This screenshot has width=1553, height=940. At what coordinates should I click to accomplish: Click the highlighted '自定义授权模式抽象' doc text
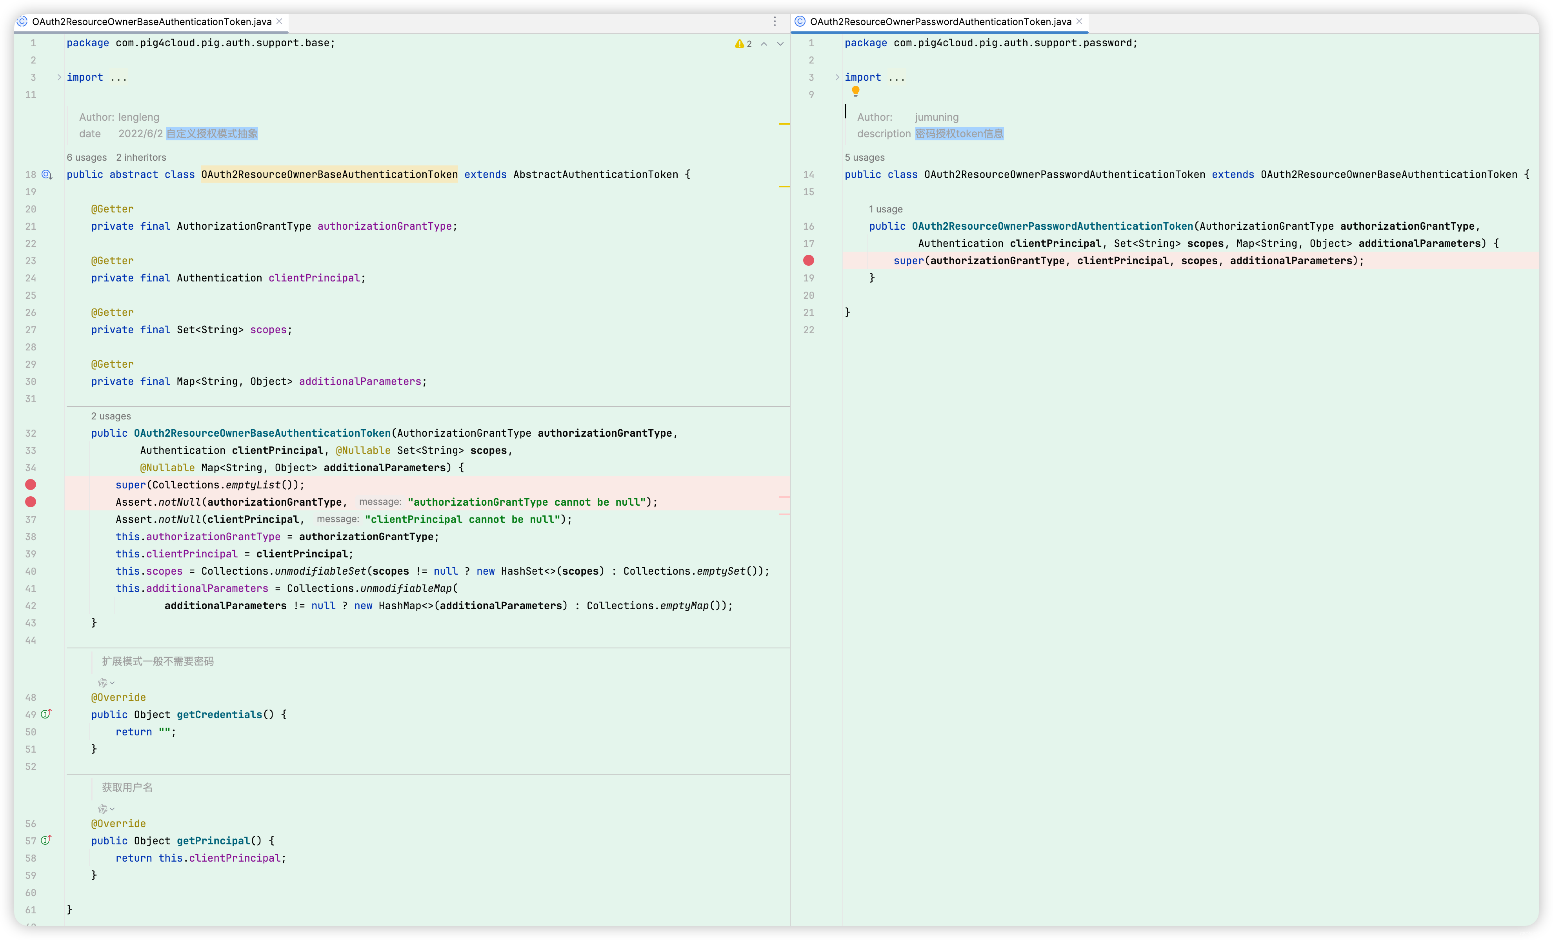212,134
